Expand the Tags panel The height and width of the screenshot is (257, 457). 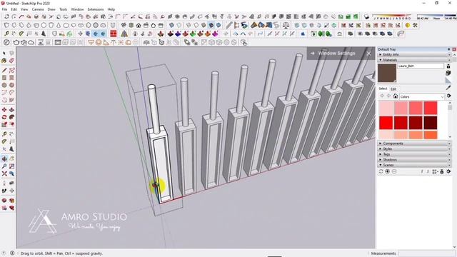pos(414,154)
